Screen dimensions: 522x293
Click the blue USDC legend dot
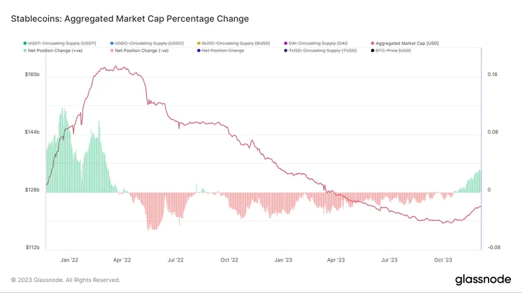(x=112, y=43)
